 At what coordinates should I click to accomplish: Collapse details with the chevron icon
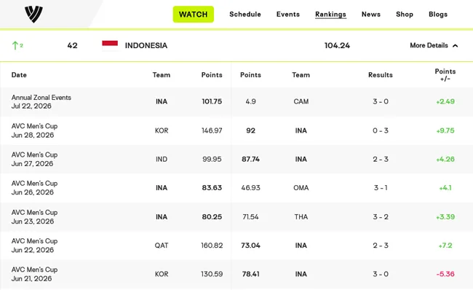(456, 46)
